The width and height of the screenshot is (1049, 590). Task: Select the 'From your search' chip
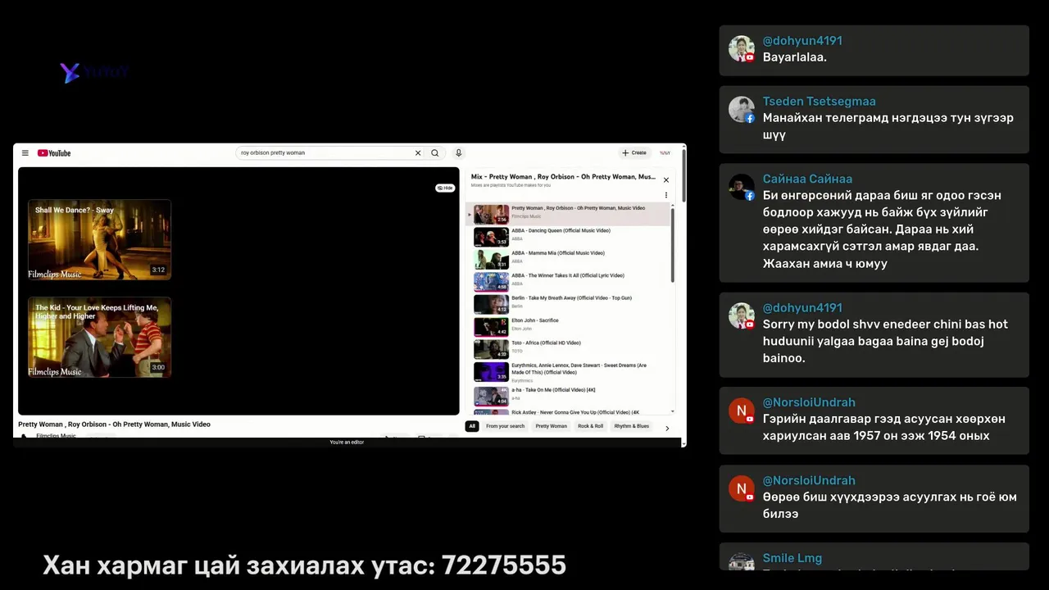coord(505,426)
